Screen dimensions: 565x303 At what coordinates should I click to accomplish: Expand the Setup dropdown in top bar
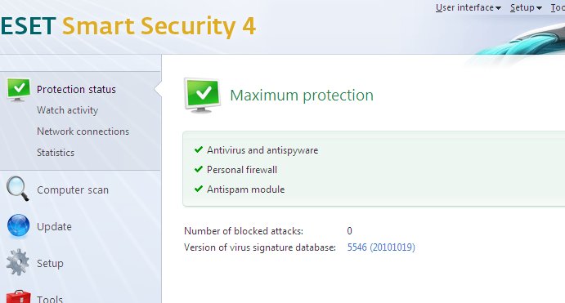526,7
